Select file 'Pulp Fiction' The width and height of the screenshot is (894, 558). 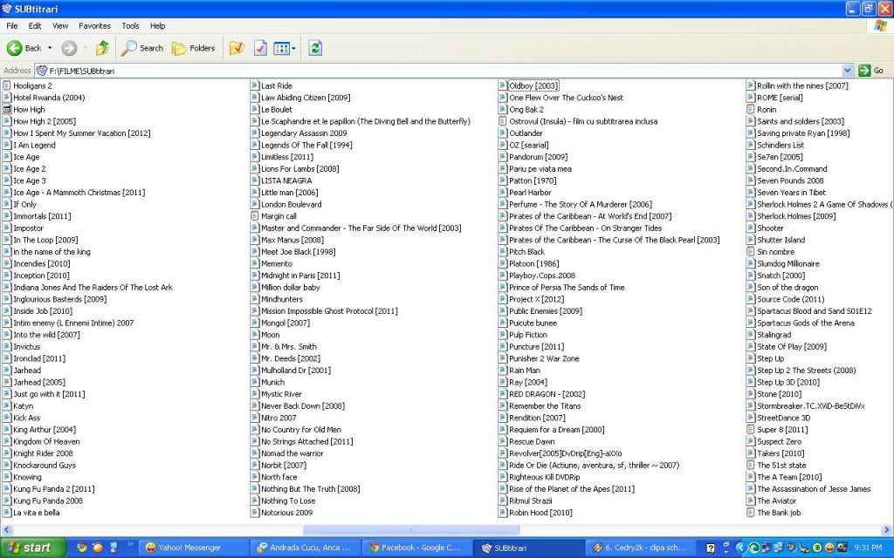click(x=528, y=335)
